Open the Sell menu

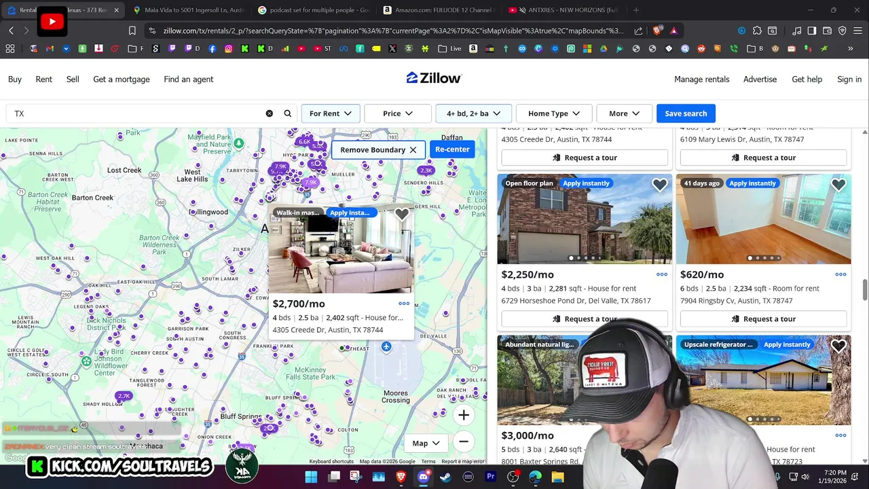73,79
